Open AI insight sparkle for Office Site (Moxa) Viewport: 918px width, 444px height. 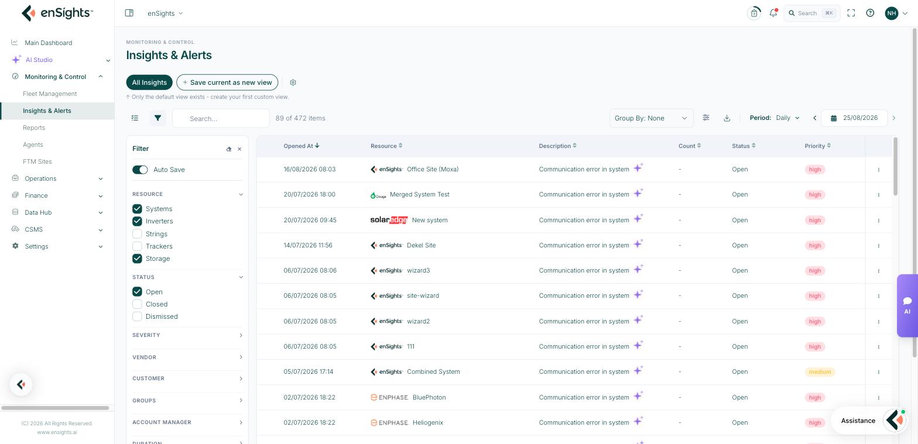[638, 168]
